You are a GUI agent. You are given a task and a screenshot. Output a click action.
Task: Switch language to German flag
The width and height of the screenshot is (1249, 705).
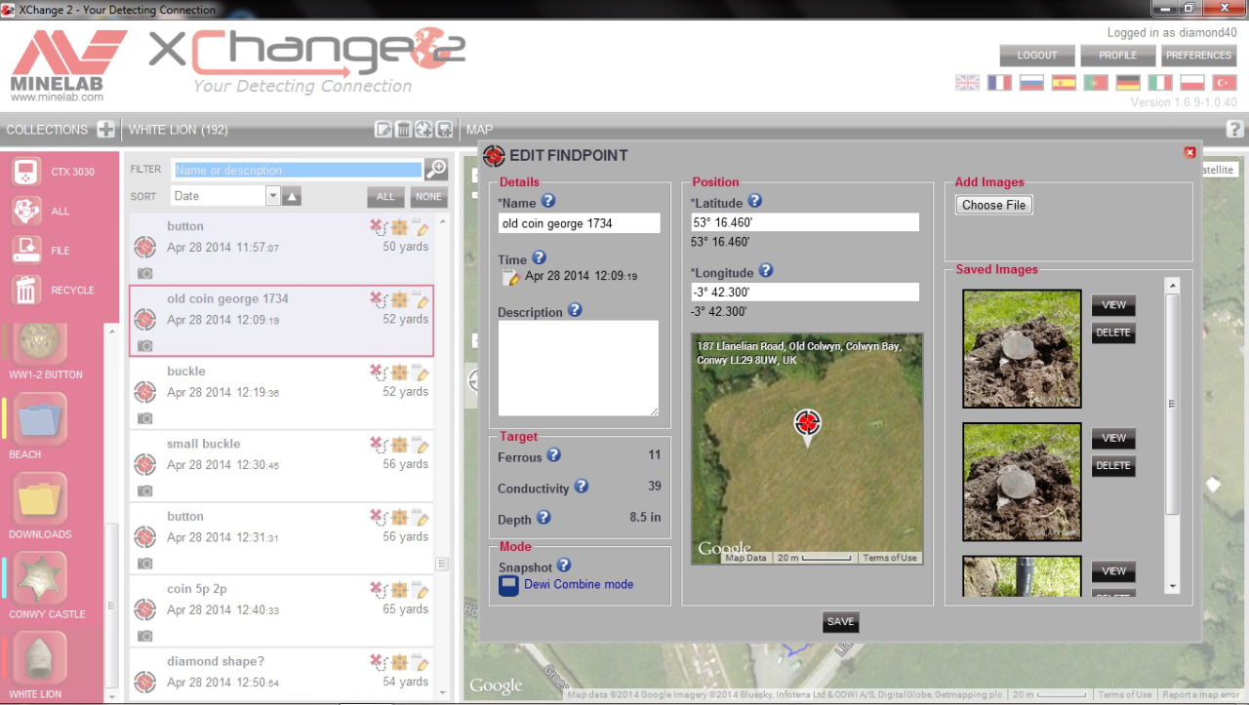click(x=1128, y=83)
